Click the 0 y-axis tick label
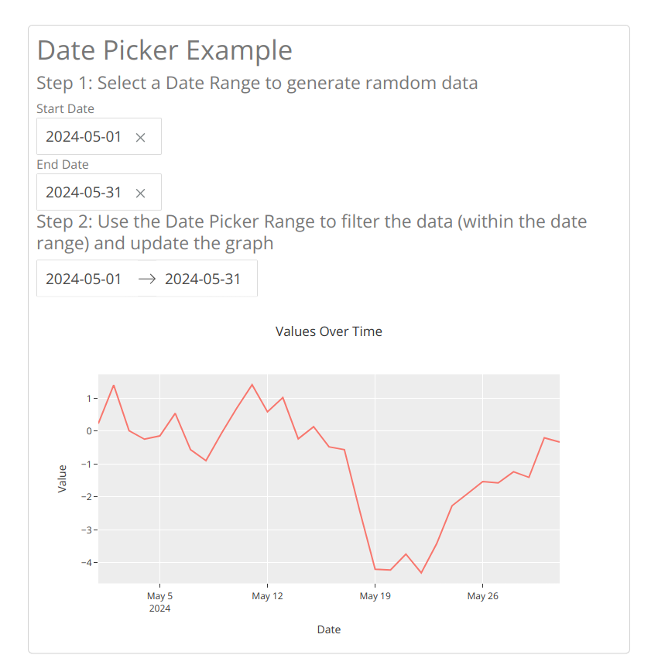Image resolution: width=658 pixels, height=672 pixels. (x=89, y=431)
